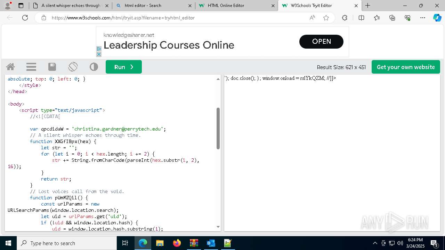
Task: Launch the Copilot sidebar
Action: 437,18
